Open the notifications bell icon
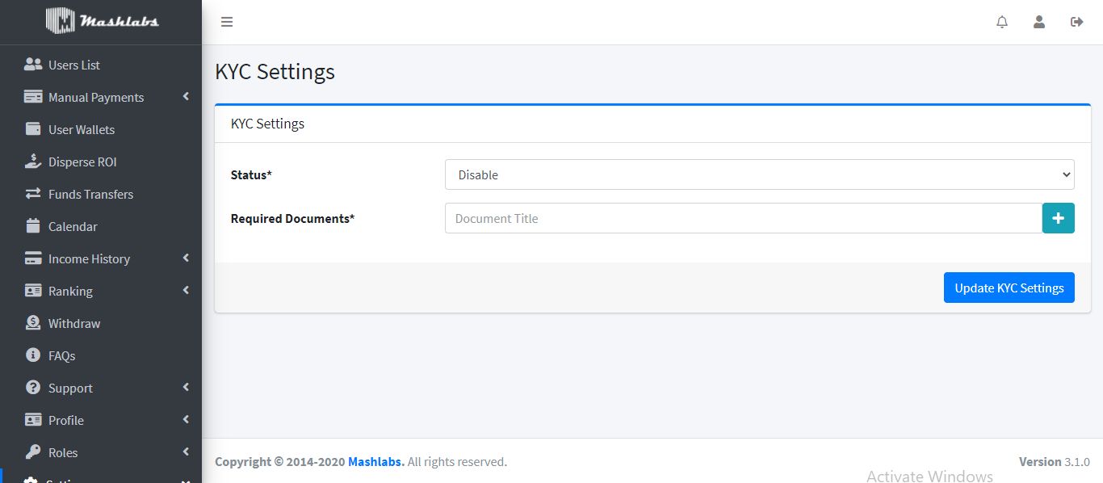Viewport: 1103px width, 483px height. coord(1002,22)
